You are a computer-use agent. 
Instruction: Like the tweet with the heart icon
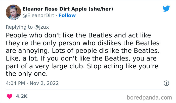click(10, 96)
